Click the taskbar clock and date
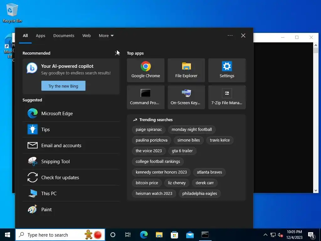This screenshot has width=321, height=241. [x=294, y=235]
